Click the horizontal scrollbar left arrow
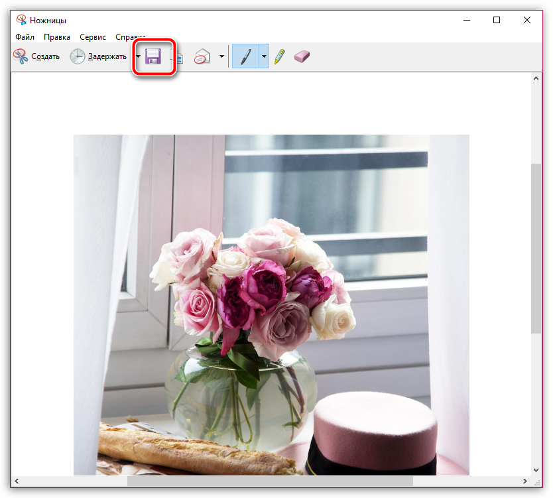The width and height of the screenshot is (553, 498). point(17,481)
